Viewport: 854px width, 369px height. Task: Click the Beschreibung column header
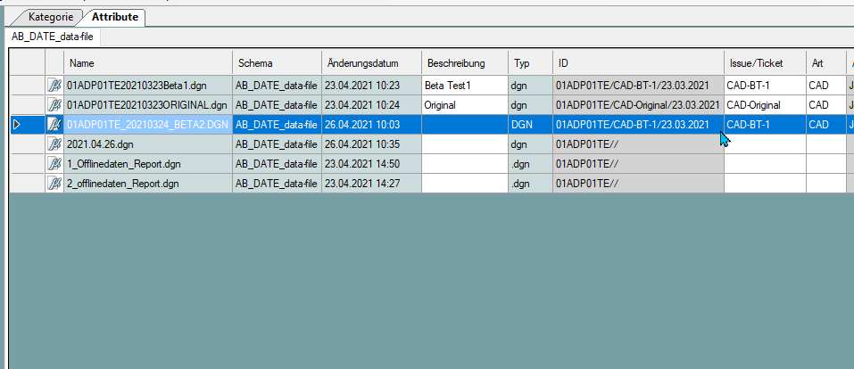pyautogui.click(x=465, y=63)
